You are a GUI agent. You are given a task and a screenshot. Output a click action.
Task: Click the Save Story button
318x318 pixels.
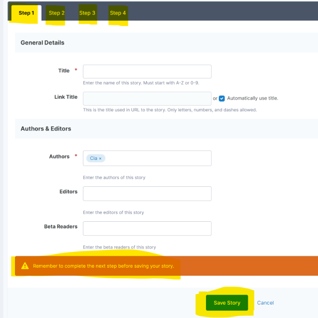point(227,303)
